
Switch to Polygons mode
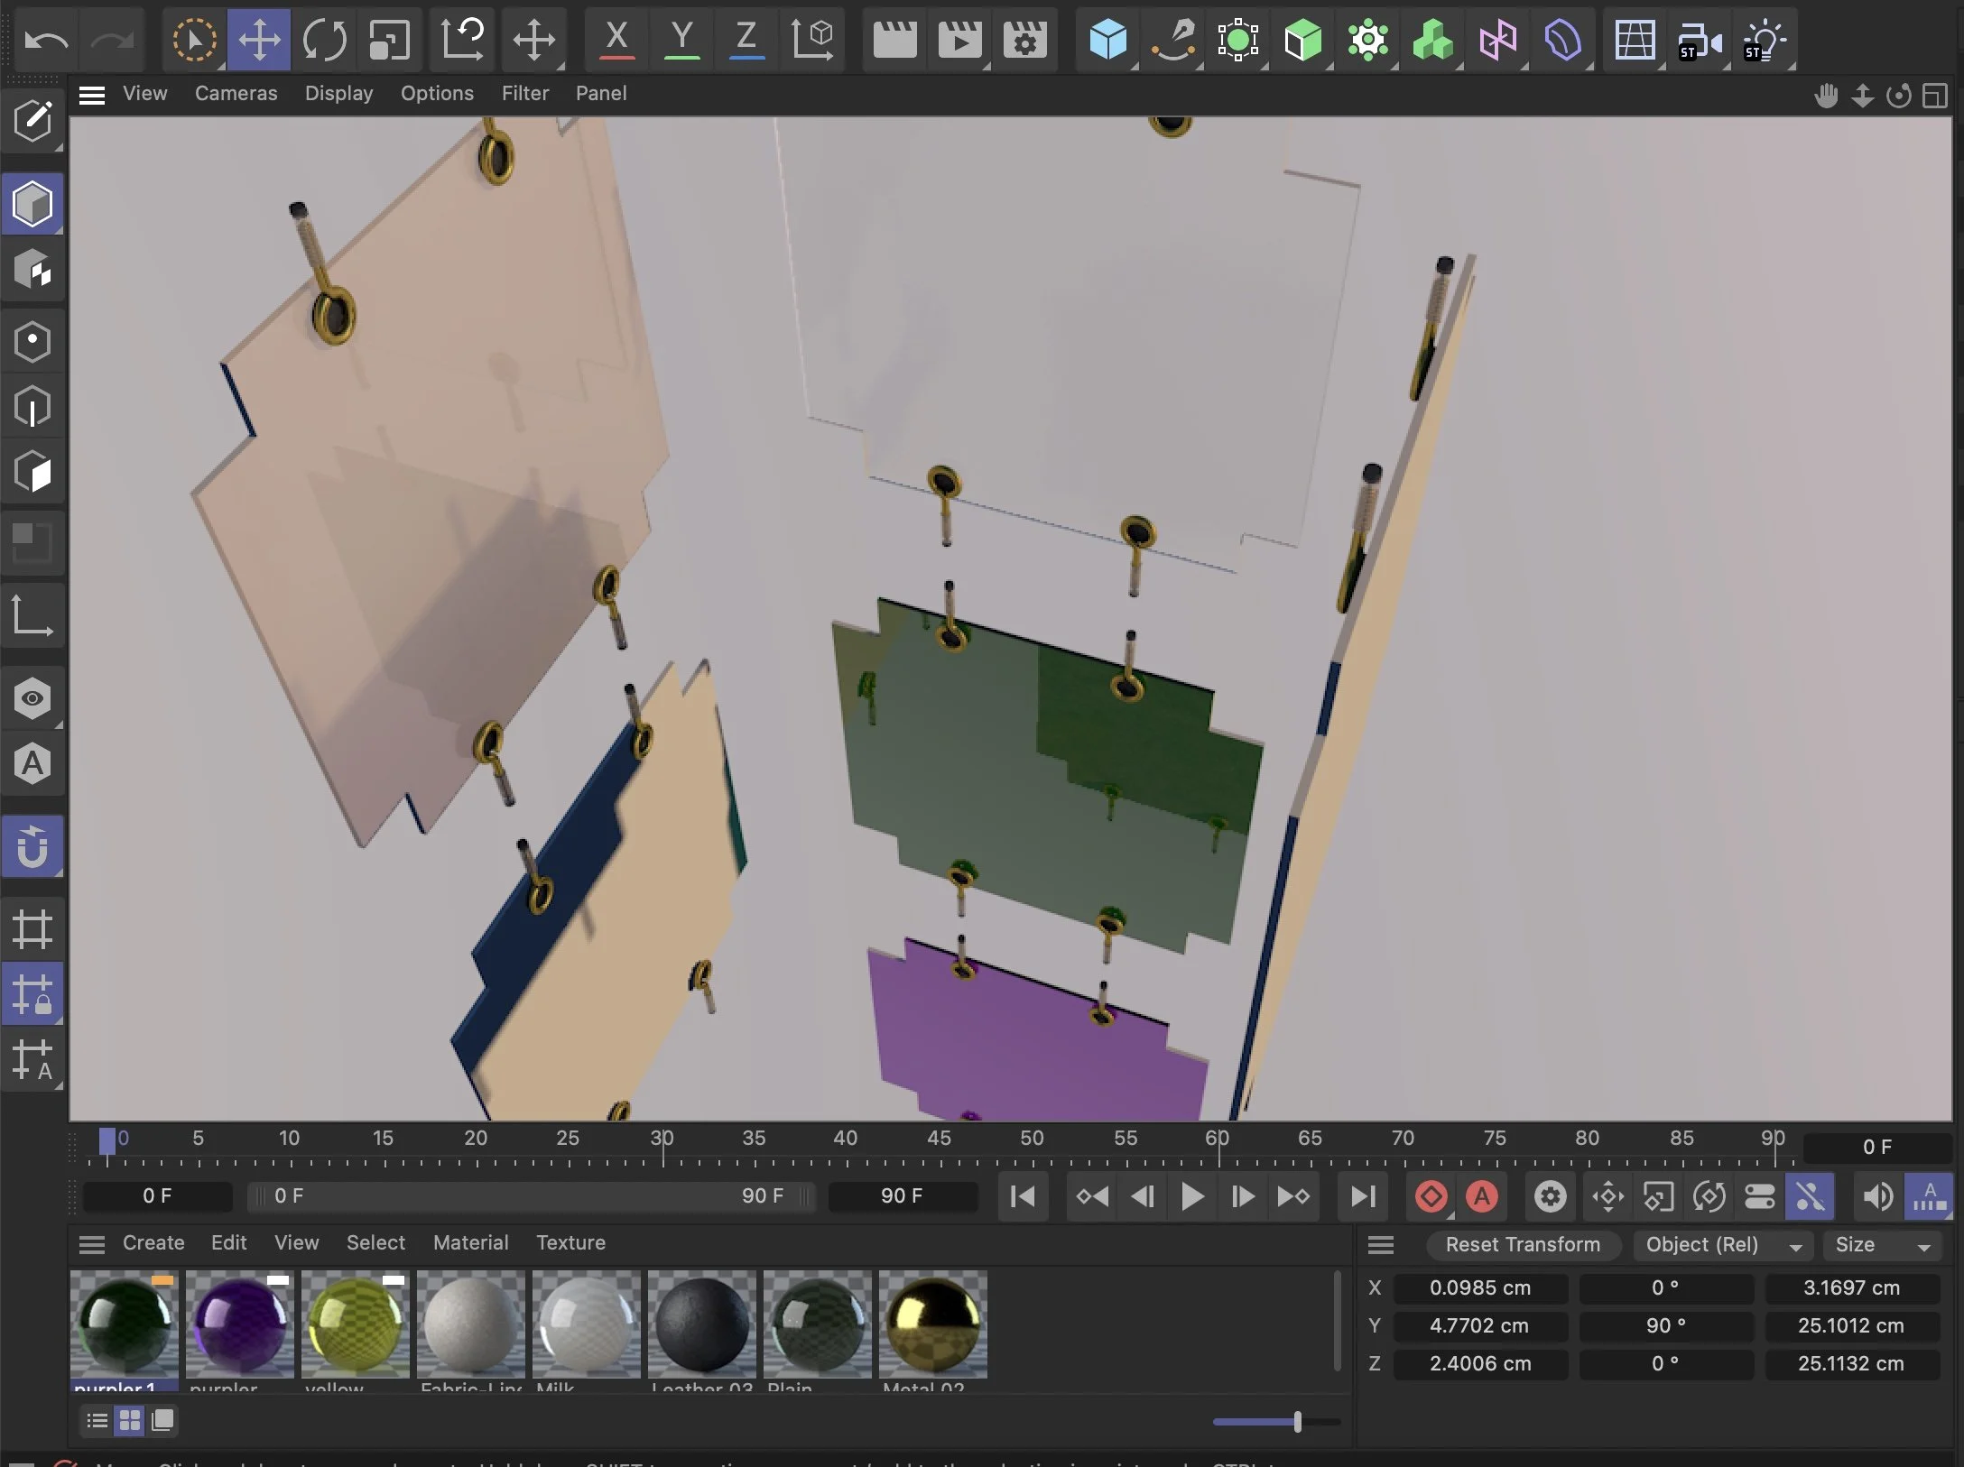(32, 471)
